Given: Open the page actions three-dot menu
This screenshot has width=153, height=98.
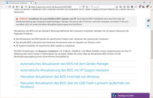Looking at the screenshot, I should pos(80,7).
